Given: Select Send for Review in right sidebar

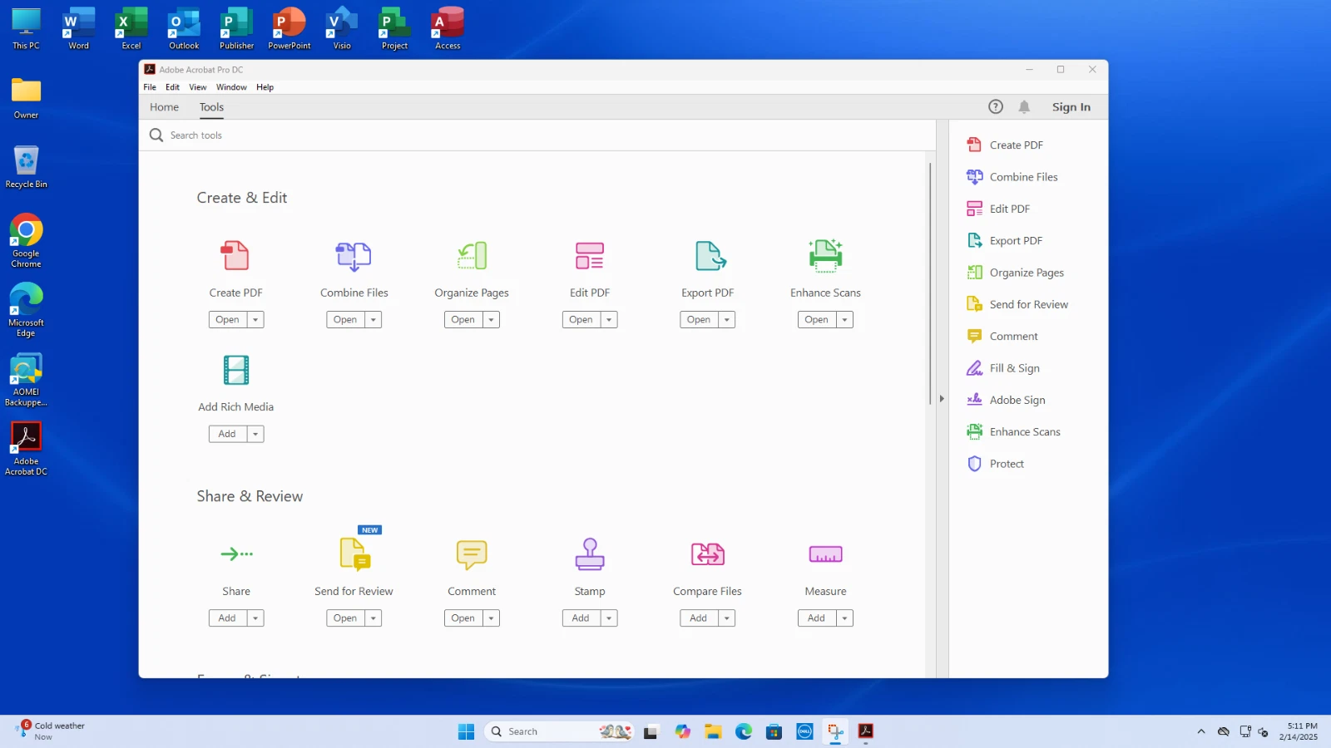Looking at the screenshot, I should coord(1017,304).
